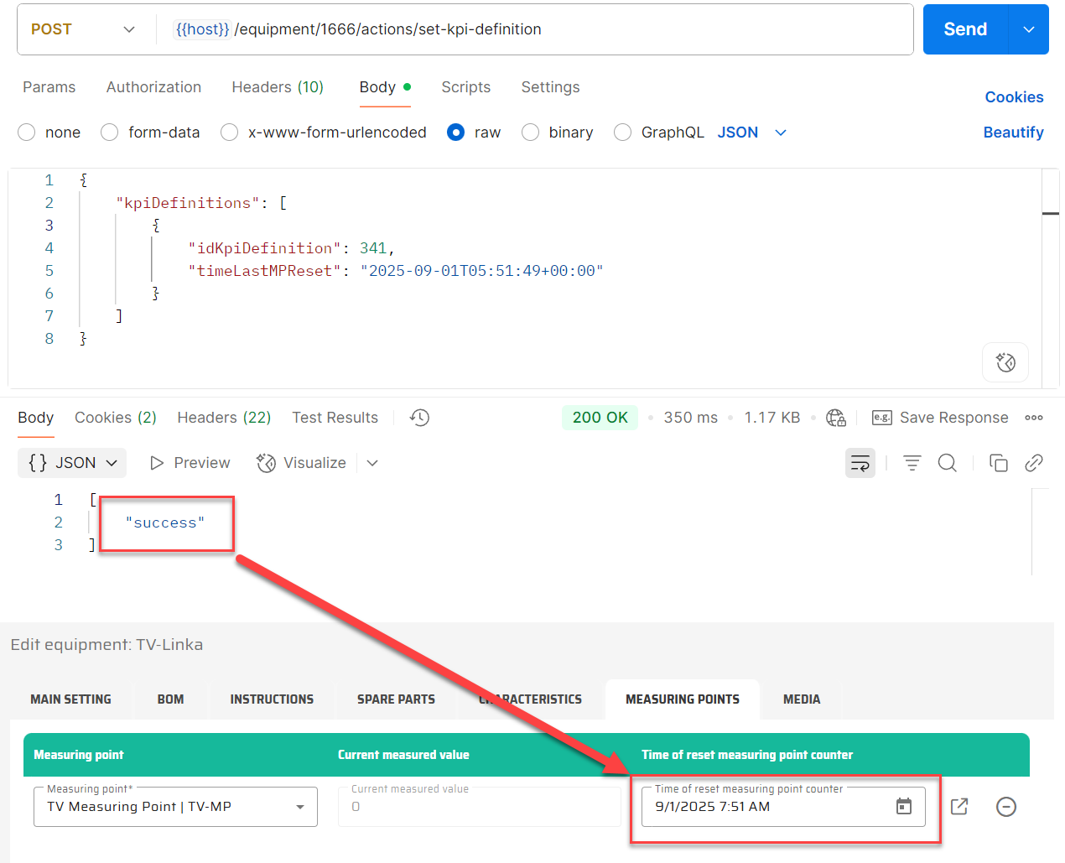The image size is (1065, 863).
Task: Select the 'form-data' radio option
Action: (110, 133)
